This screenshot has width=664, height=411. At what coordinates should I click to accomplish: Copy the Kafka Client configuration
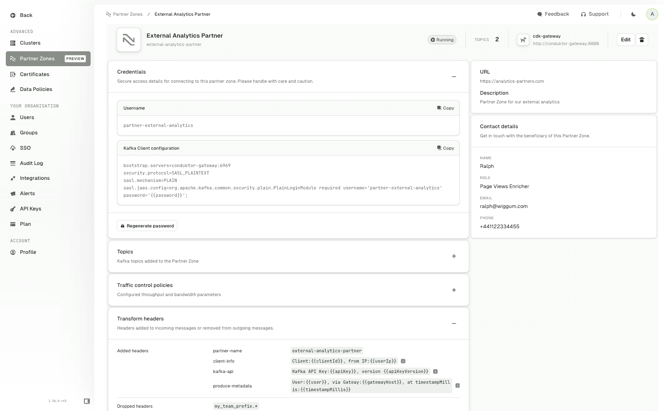[x=446, y=148]
